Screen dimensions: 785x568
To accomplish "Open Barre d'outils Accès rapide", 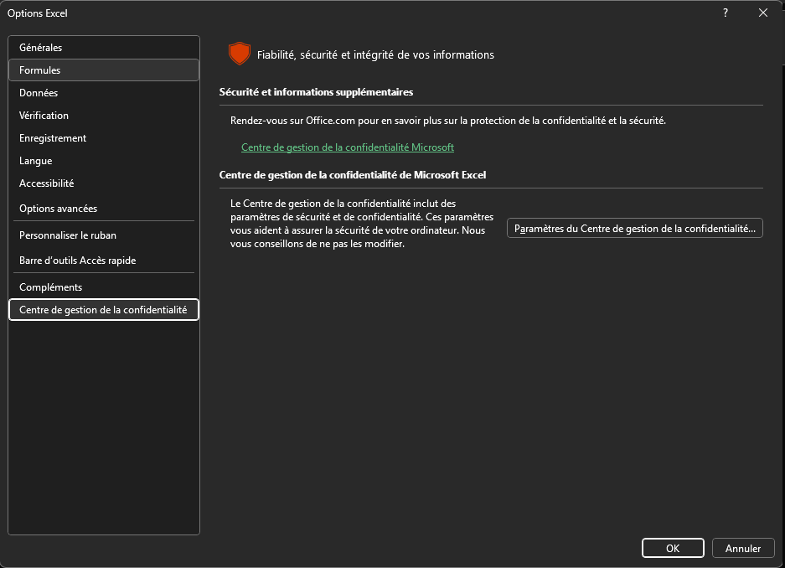I will tap(104, 261).
